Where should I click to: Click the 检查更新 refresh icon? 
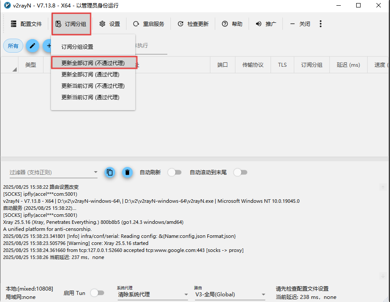pyautogui.click(x=181, y=24)
